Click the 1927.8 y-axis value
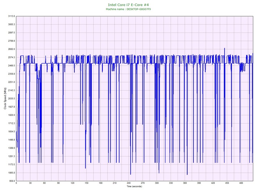 tap(12, 107)
